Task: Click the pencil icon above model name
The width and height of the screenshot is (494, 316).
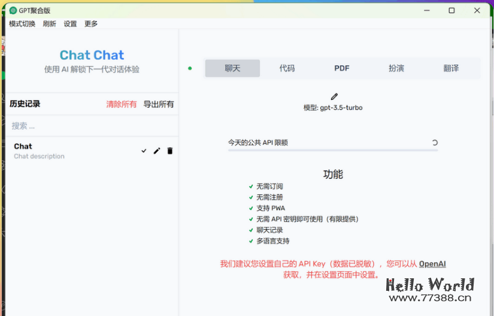Action: pyautogui.click(x=334, y=96)
